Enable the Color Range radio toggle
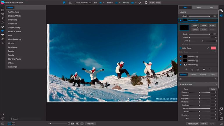Viewport: 224px width, 126px height. coord(180,48)
